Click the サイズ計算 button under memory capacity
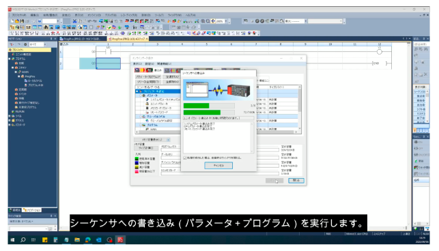The height and width of the screenshot is (251, 439). point(146,148)
